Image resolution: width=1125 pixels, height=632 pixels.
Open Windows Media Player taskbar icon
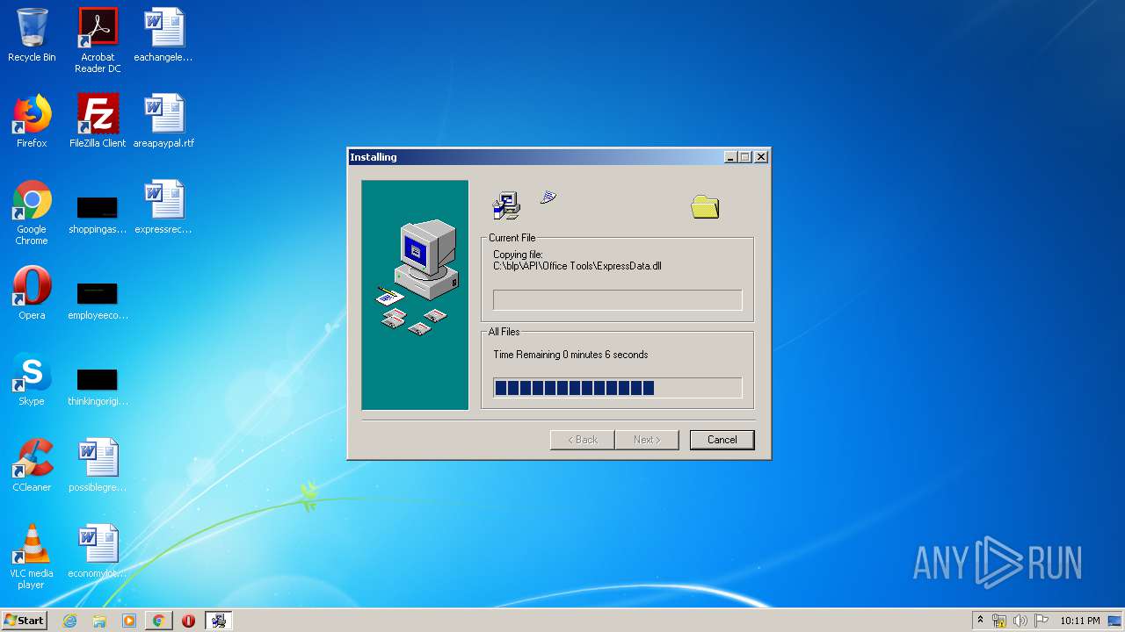pyautogui.click(x=129, y=621)
